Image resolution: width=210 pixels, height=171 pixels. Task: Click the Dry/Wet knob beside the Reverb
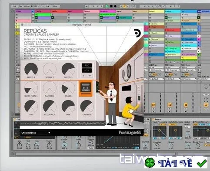pyautogui.click(x=145, y=145)
